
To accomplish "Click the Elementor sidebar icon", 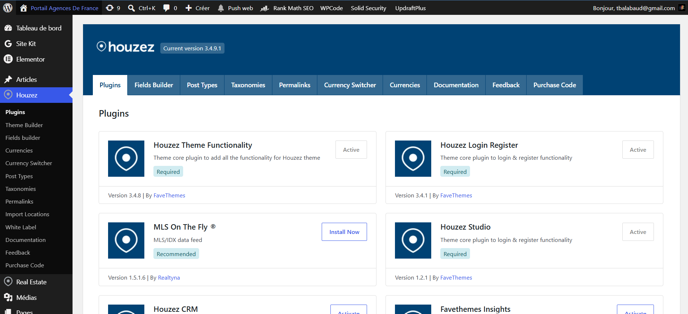I will [8, 59].
